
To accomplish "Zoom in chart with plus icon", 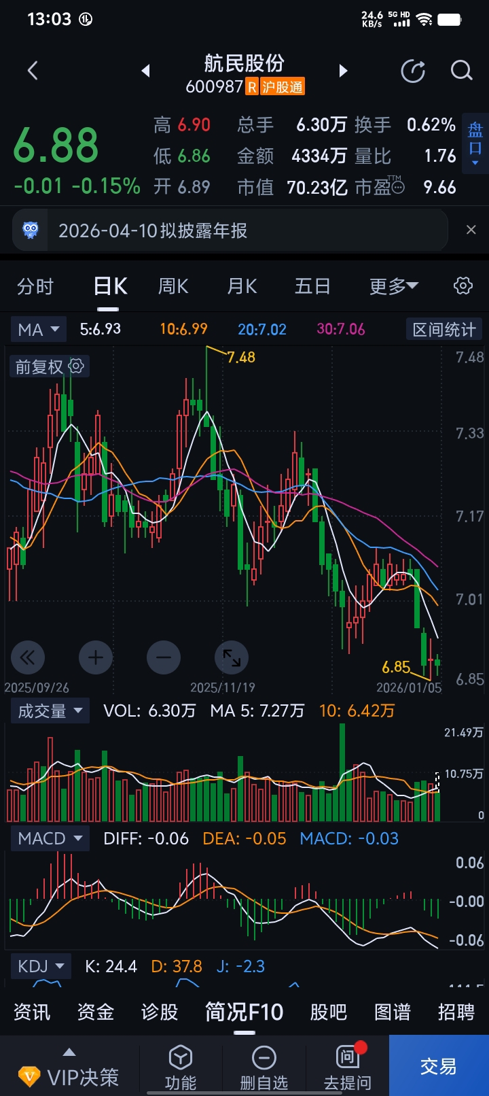I will pyautogui.click(x=96, y=657).
